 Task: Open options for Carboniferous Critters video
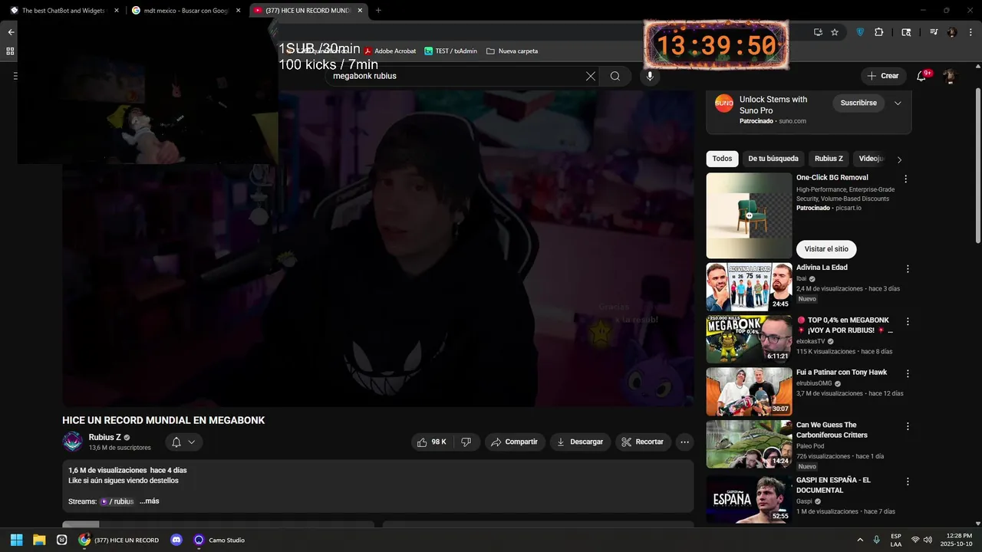908,426
